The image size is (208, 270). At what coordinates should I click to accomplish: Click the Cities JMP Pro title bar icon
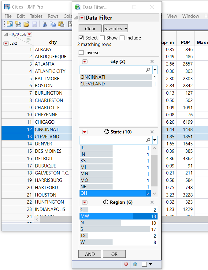click(x=7, y=7)
